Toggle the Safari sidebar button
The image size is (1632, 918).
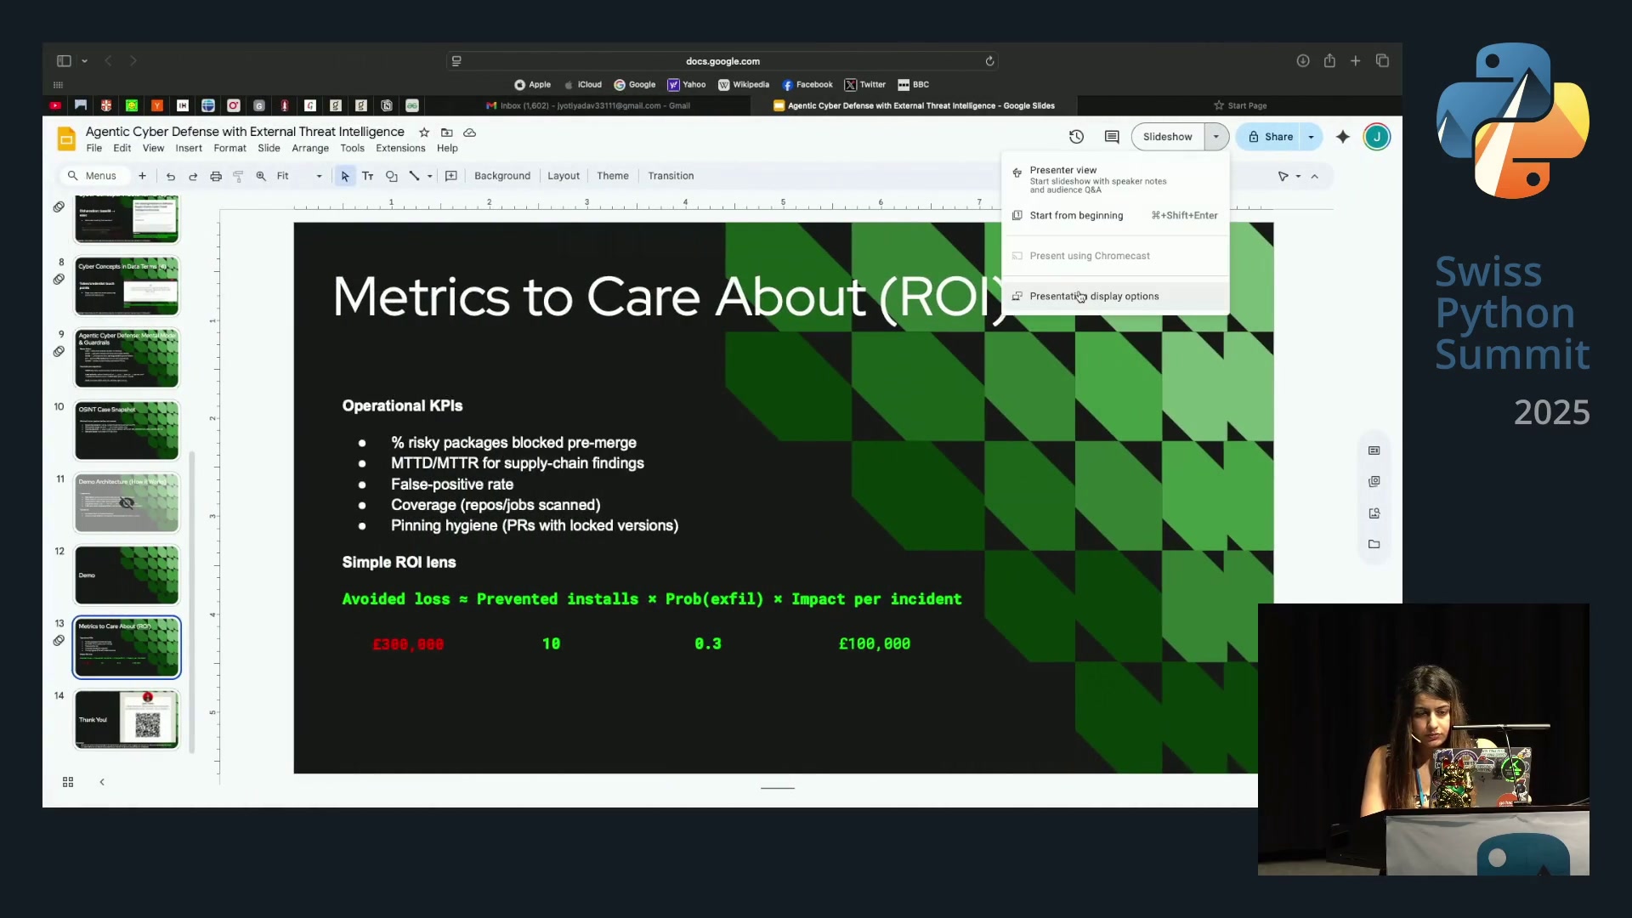pyautogui.click(x=64, y=61)
